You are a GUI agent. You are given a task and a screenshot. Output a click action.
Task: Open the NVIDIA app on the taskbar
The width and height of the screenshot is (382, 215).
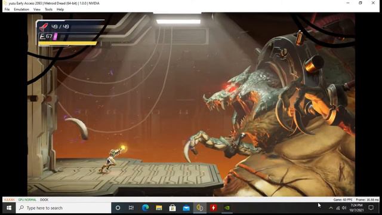pyautogui.click(x=227, y=208)
